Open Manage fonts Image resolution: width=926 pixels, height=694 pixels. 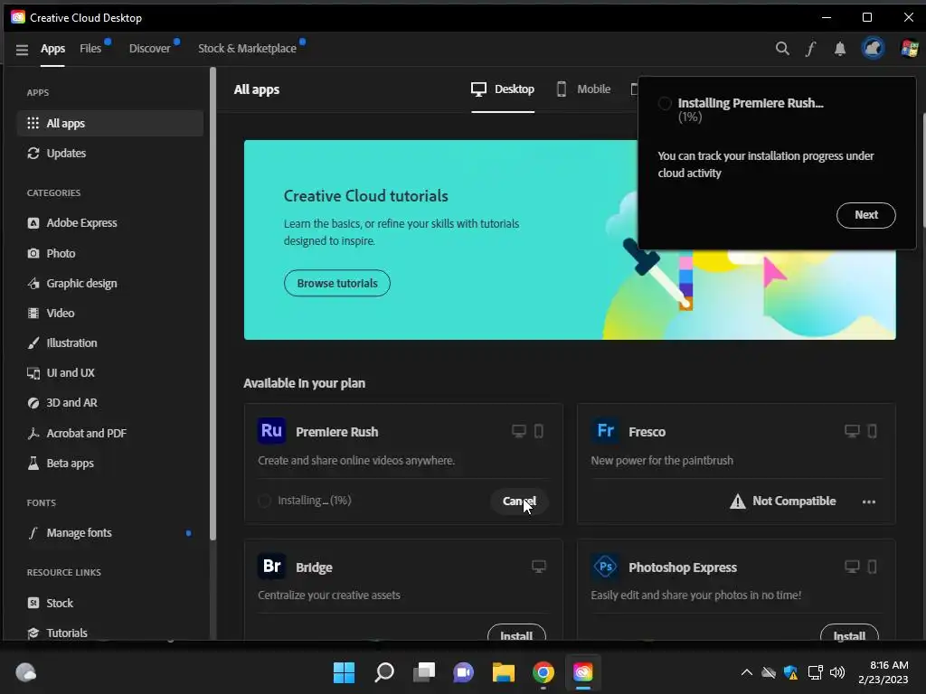point(109,533)
